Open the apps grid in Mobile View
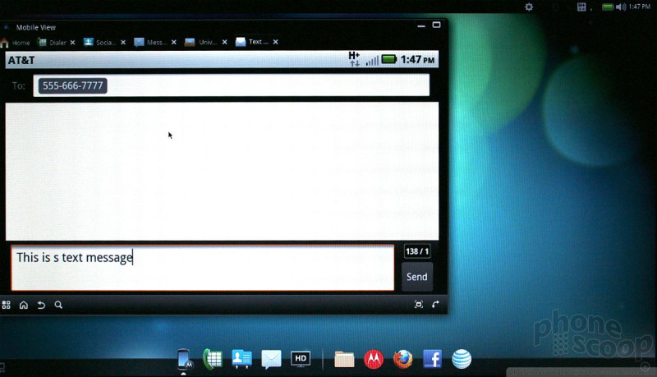657x377 pixels. (x=6, y=305)
